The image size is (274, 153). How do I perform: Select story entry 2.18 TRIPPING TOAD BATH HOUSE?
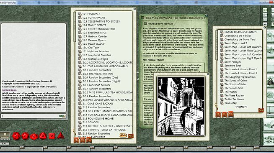pos(104,130)
